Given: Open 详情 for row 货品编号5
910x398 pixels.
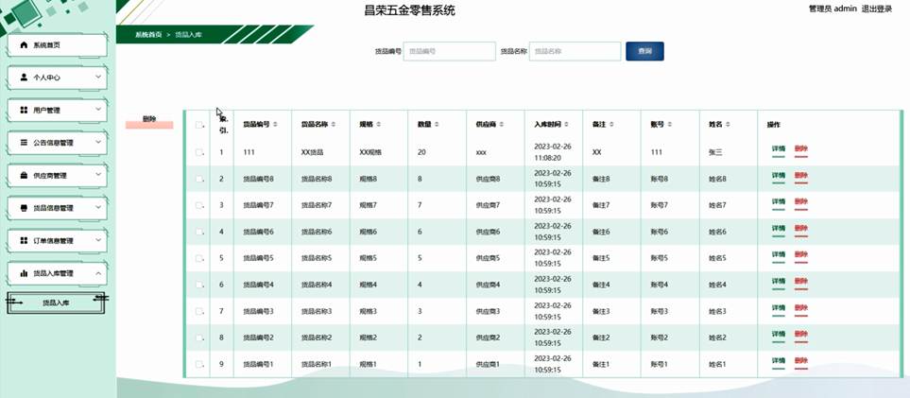Looking at the screenshot, I should [x=779, y=255].
